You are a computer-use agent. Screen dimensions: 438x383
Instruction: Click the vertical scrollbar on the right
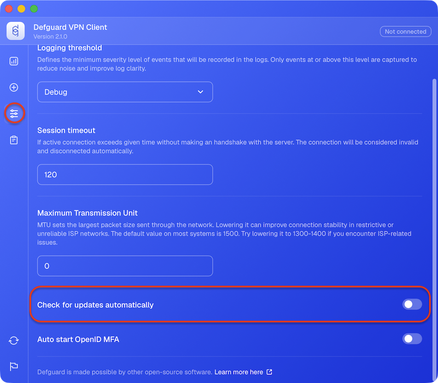pos(434,229)
